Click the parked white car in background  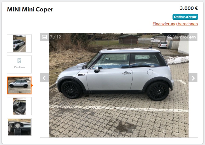coord(162,45)
